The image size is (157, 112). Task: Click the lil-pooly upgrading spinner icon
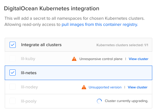pyautogui.click(x=99, y=101)
